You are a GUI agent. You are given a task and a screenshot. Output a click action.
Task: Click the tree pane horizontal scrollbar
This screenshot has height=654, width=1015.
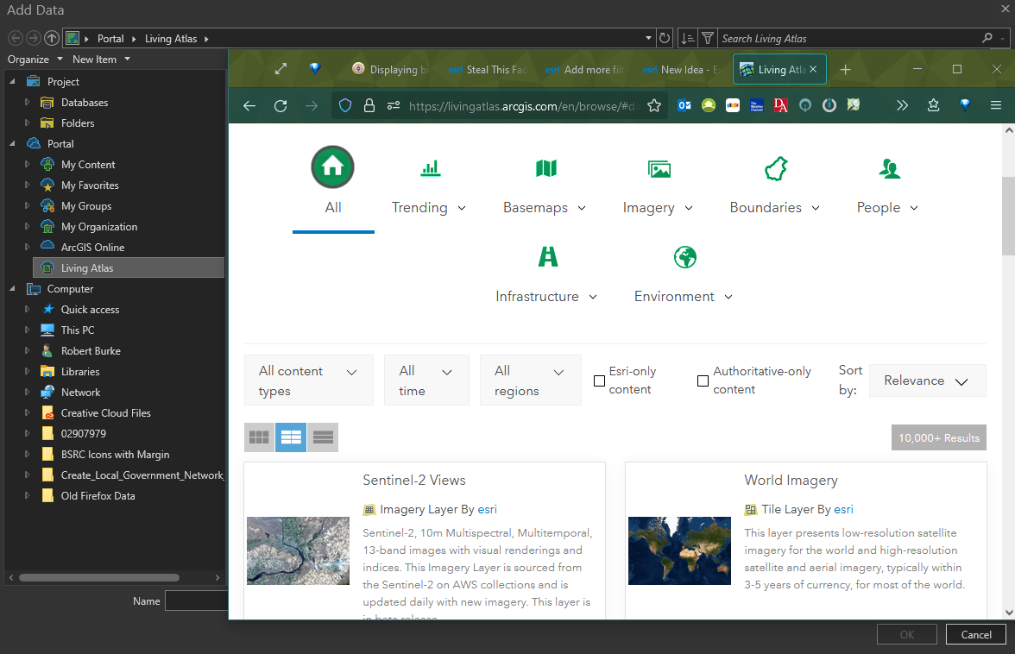pyautogui.click(x=99, y=578)
